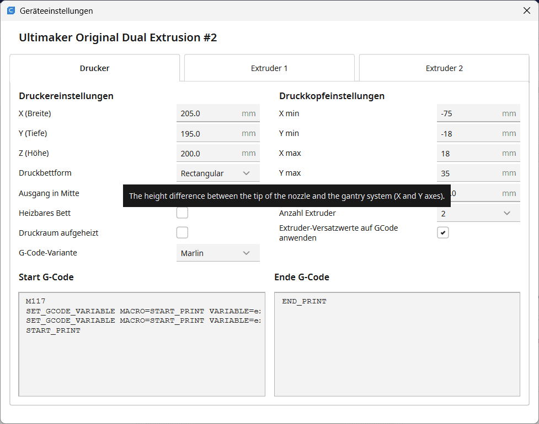
Task: Click the Ultimaker Original Dual Extrusion #2 title
Action: coord(118,37)
